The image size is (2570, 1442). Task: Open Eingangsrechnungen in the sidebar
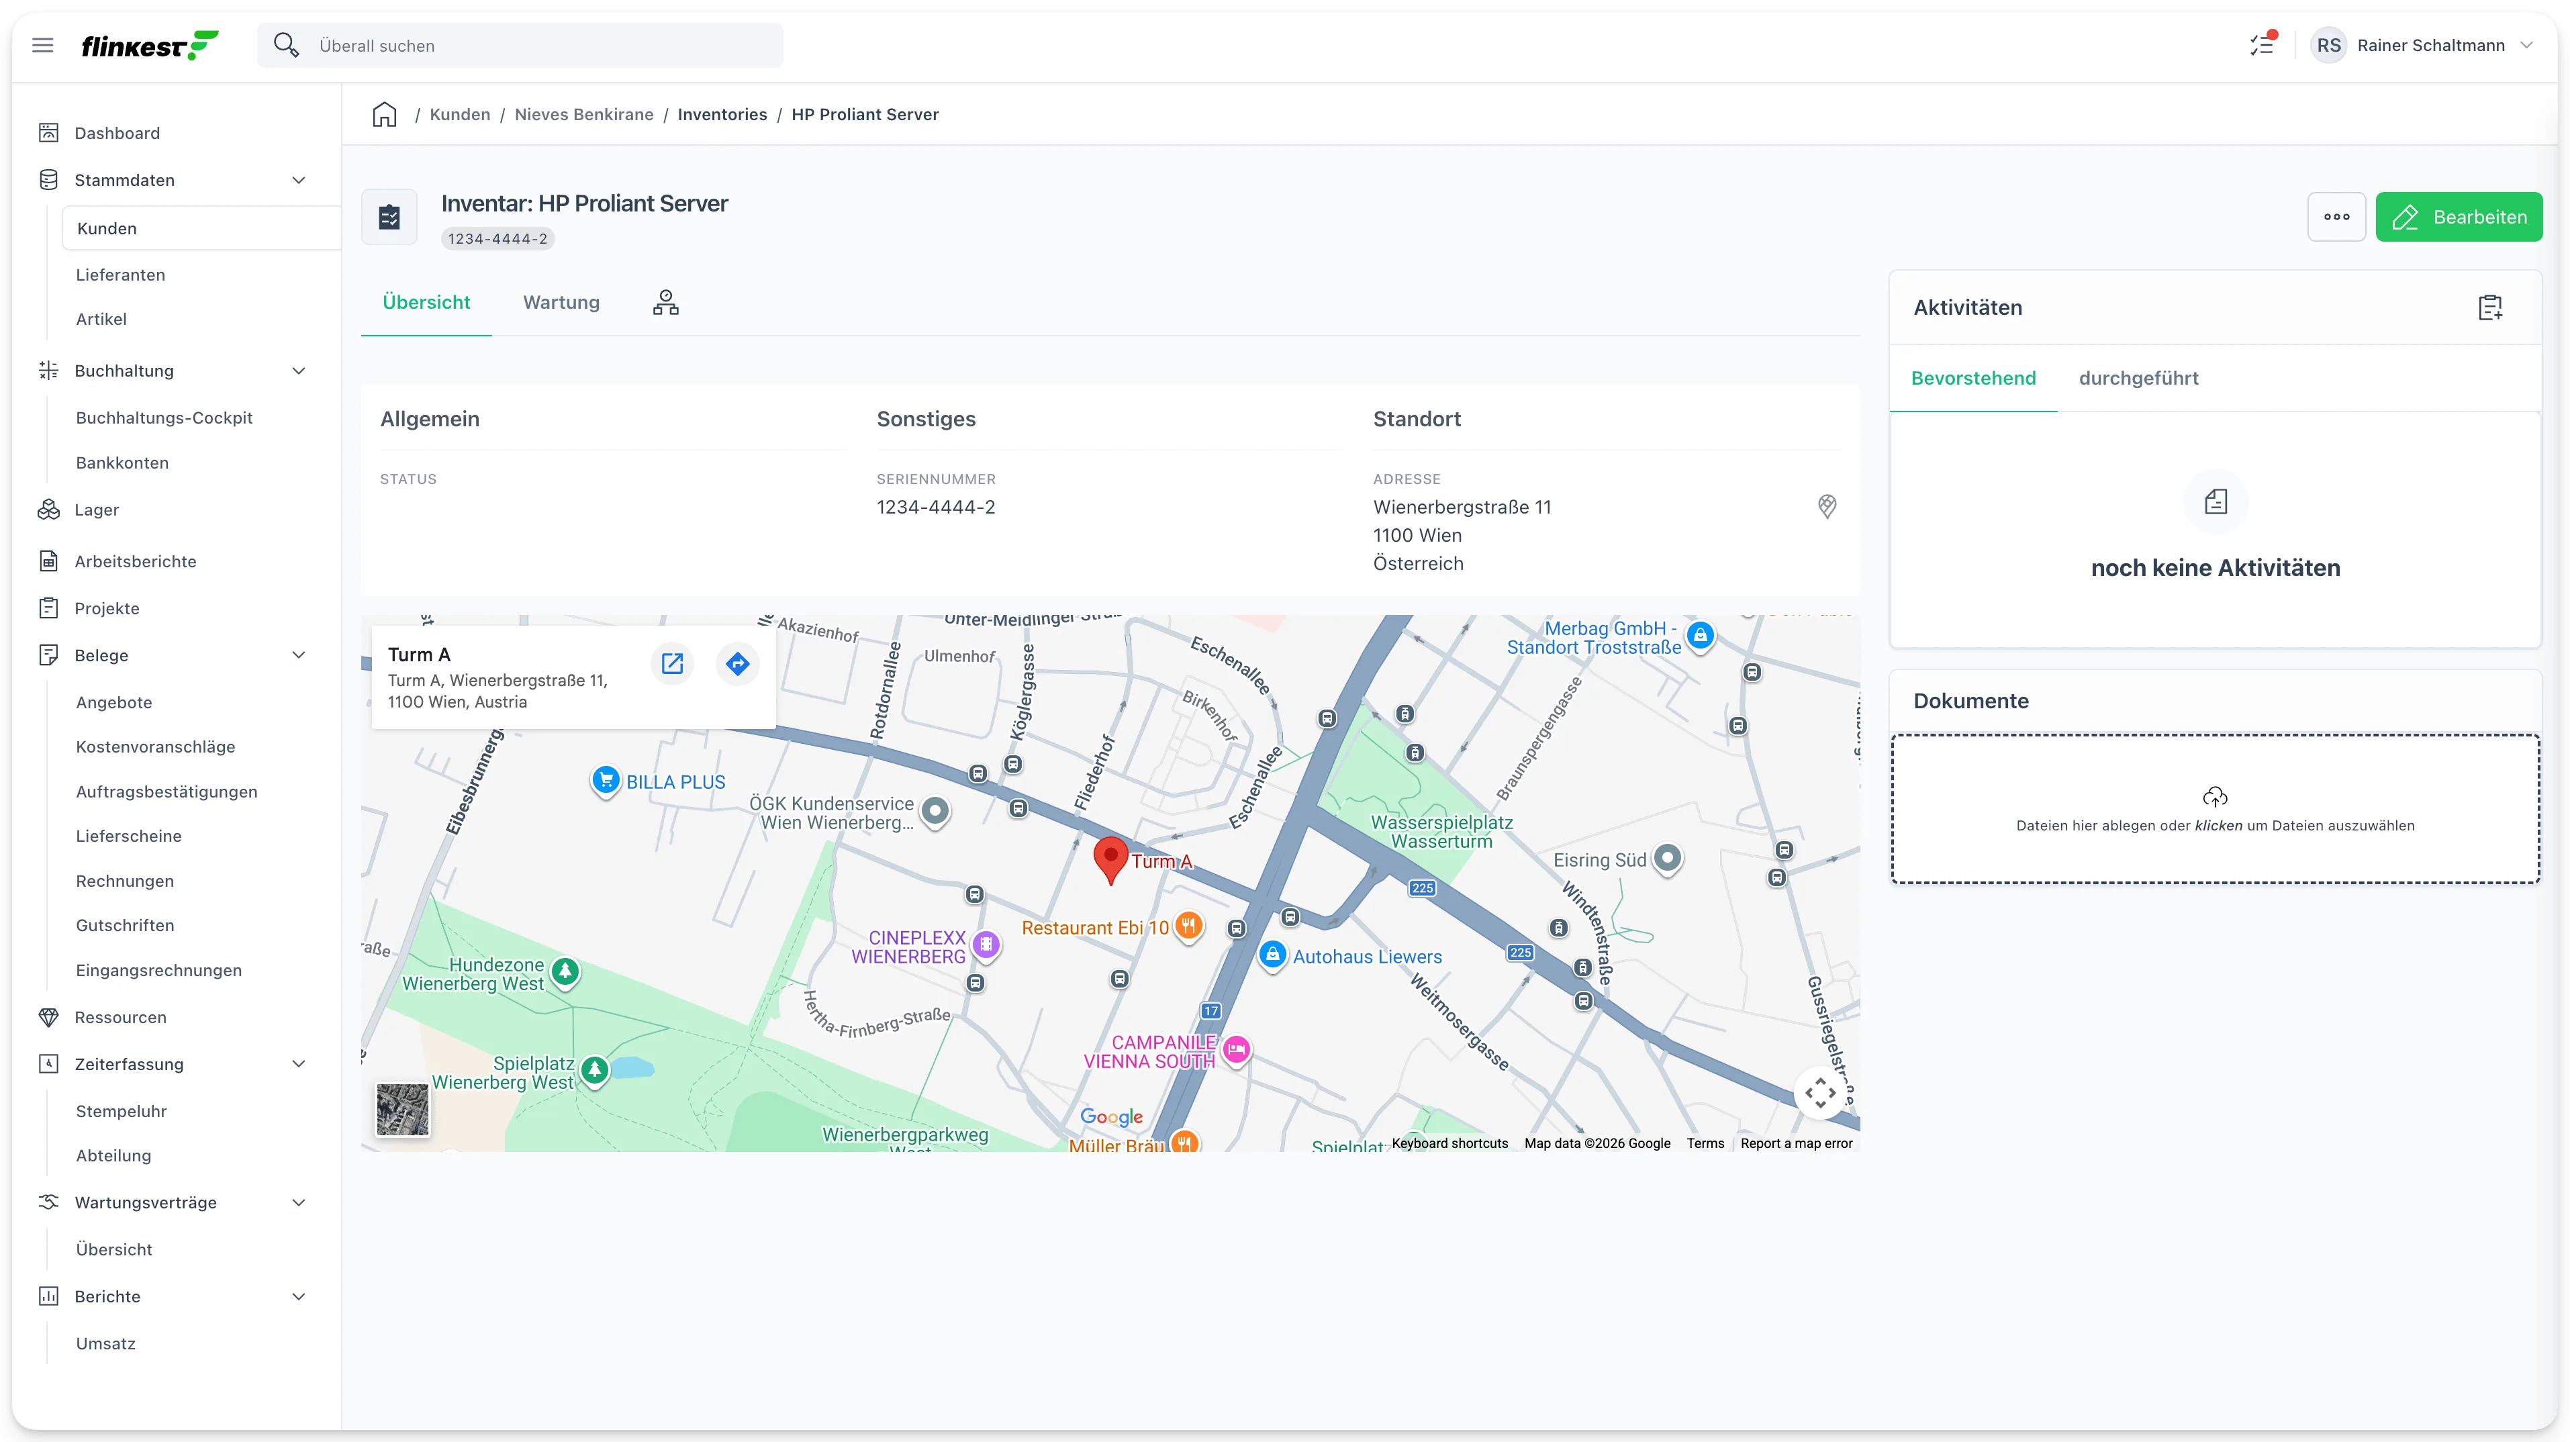point(158,971)
